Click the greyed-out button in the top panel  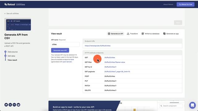[178, 23]
